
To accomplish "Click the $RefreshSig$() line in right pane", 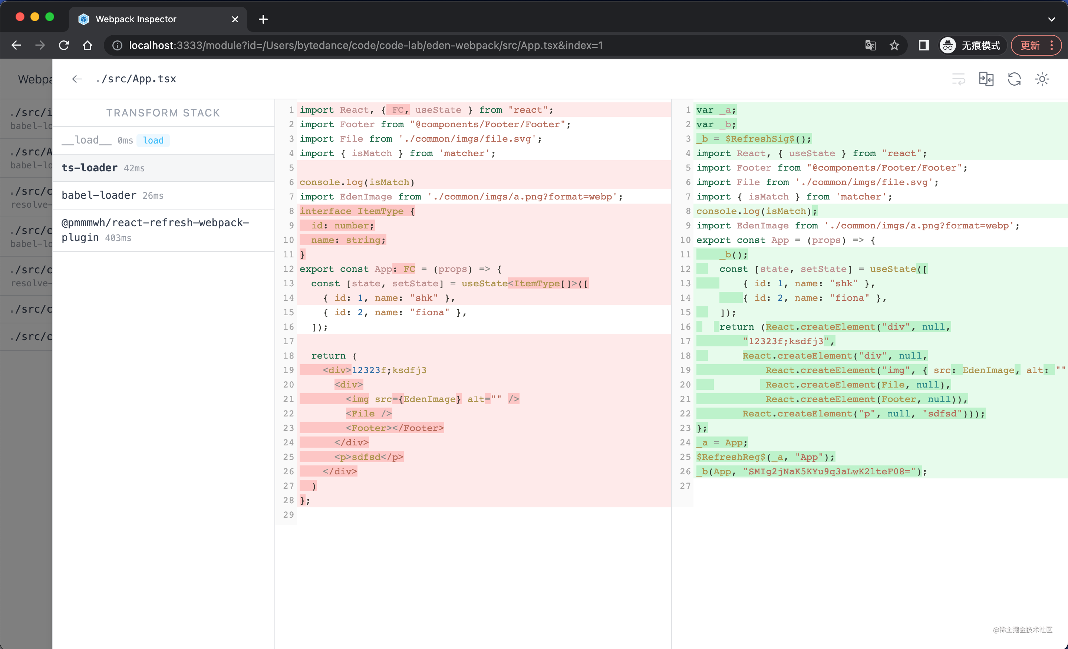I will click(x=754, y=139).
